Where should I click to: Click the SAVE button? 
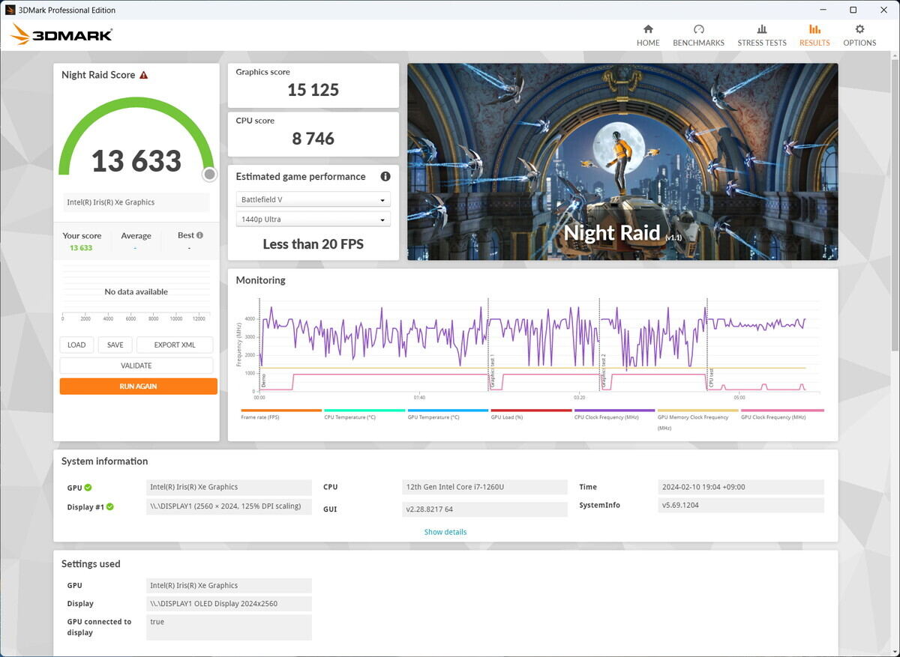coord(115,345)
